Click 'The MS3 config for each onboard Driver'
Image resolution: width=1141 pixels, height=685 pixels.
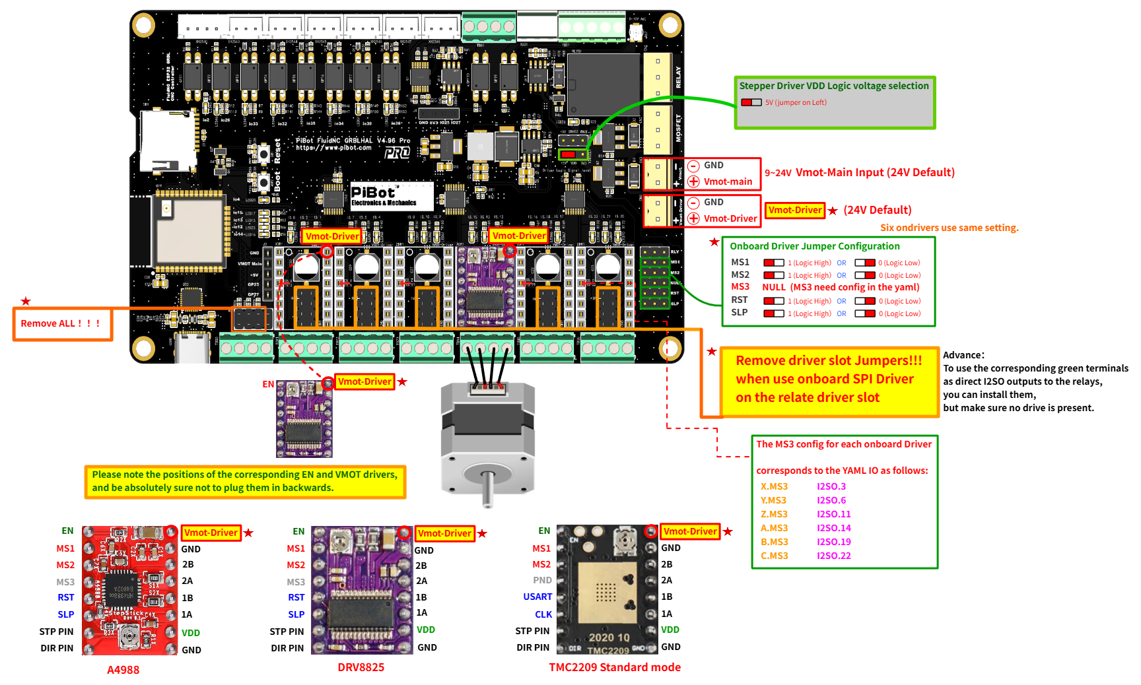[x=844, y=444]
